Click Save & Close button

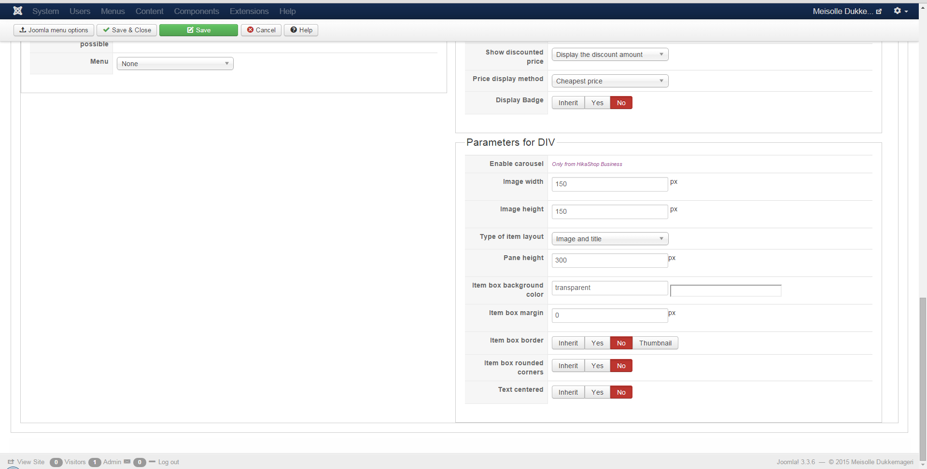pyautogui.click(x=126, y=30)
